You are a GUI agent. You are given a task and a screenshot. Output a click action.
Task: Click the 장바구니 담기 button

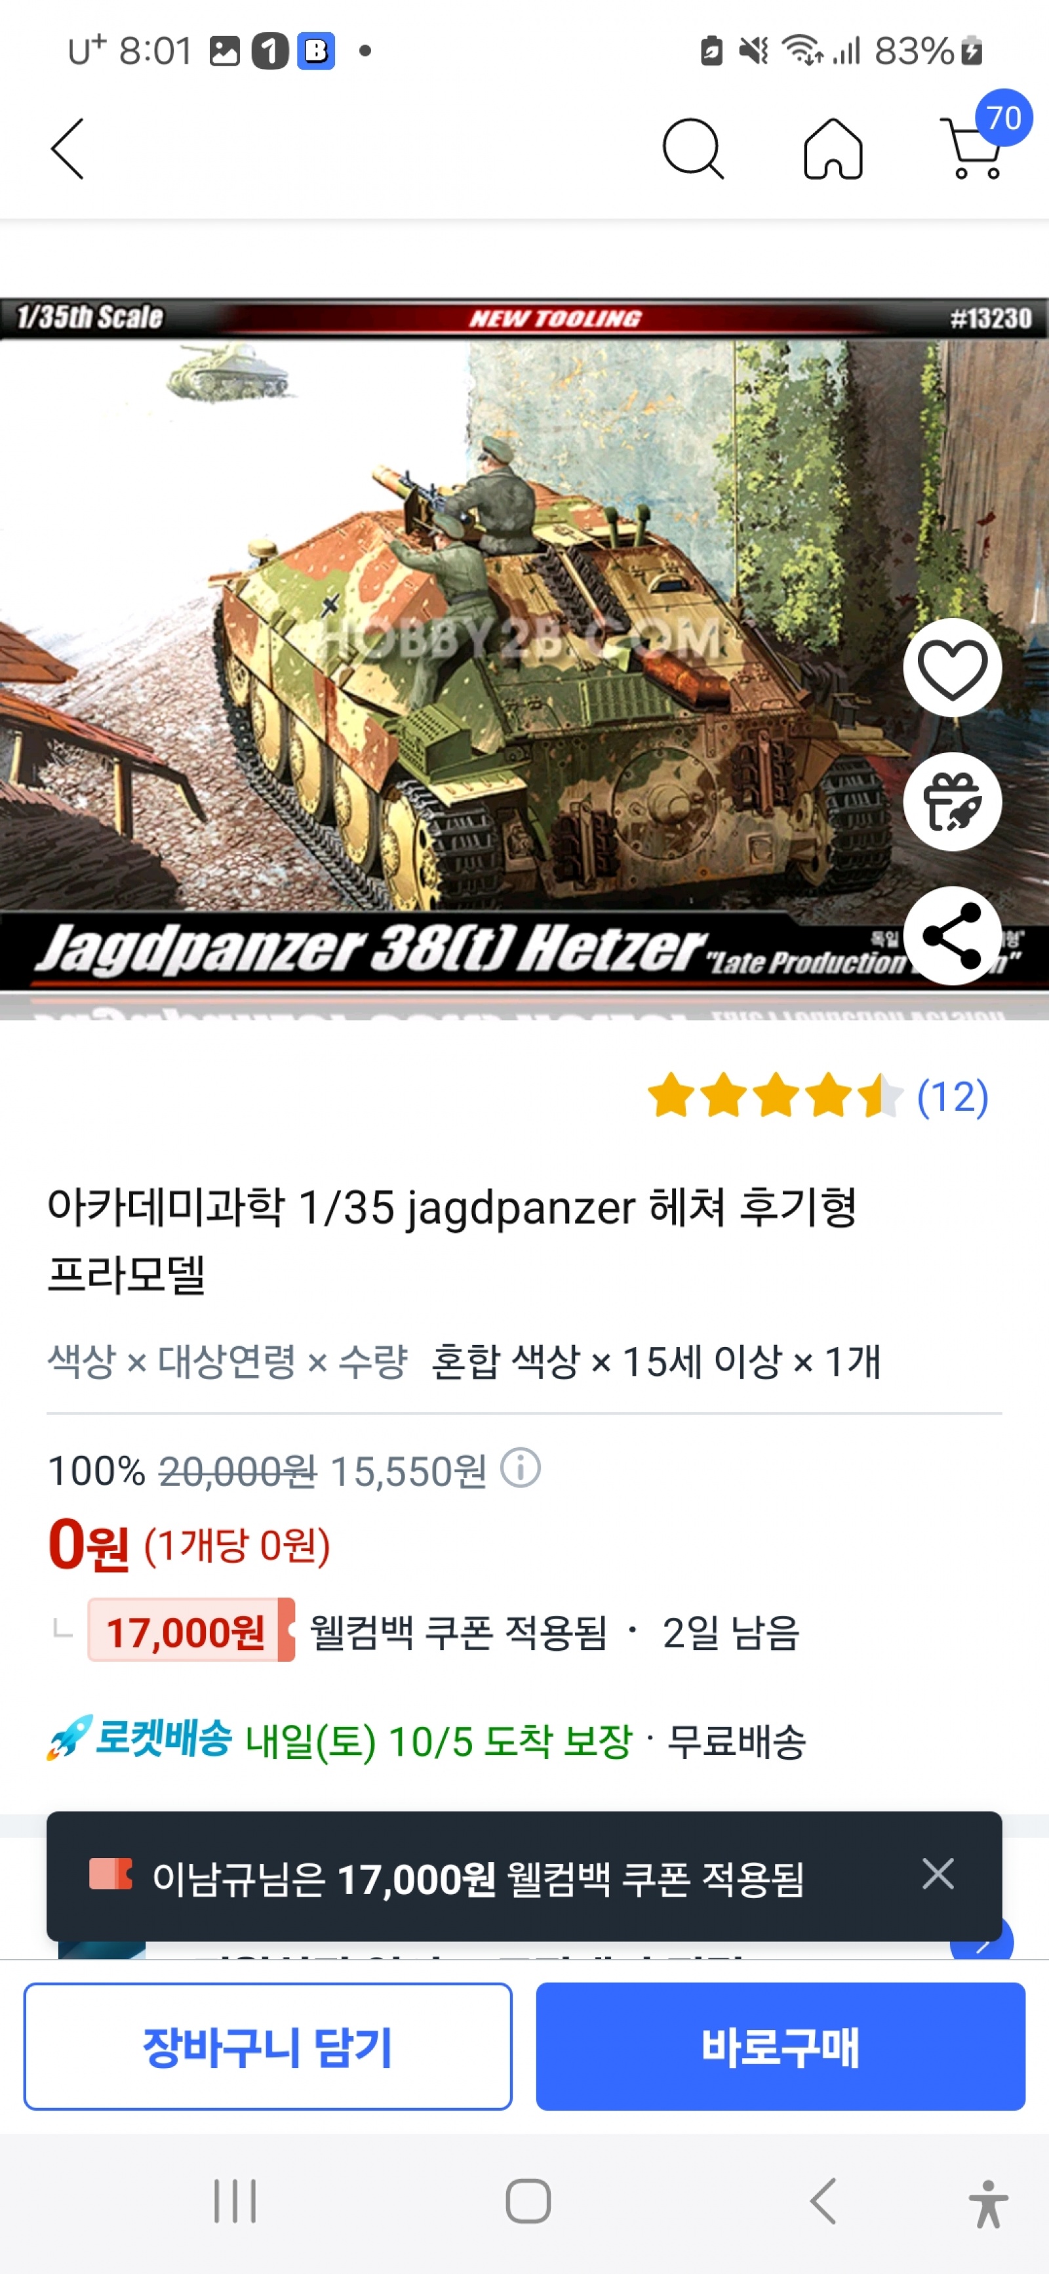click(267, 2046)
